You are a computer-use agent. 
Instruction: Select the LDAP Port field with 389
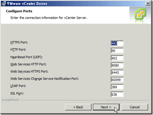117,87
